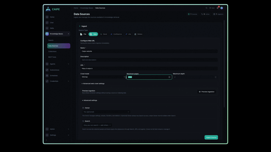The width and height of the screenshot is (271, 152).
Task: Open Data Sources in the sidebar
Action: tap(59, 46)
